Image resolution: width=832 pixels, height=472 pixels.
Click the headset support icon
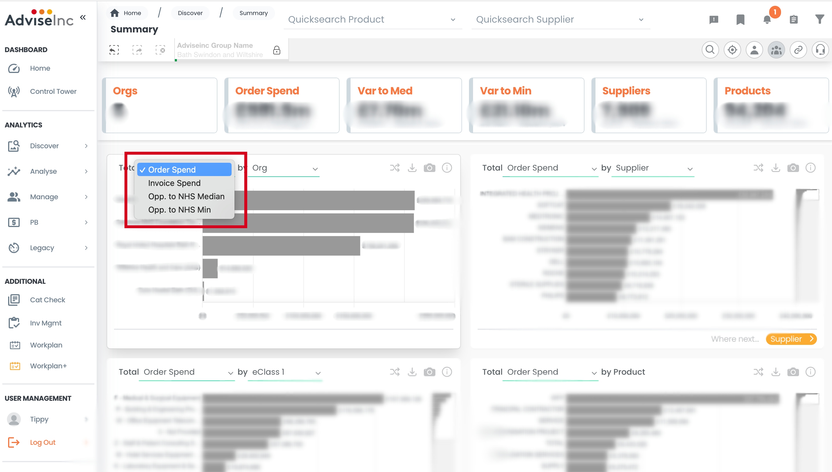(820, 50)
